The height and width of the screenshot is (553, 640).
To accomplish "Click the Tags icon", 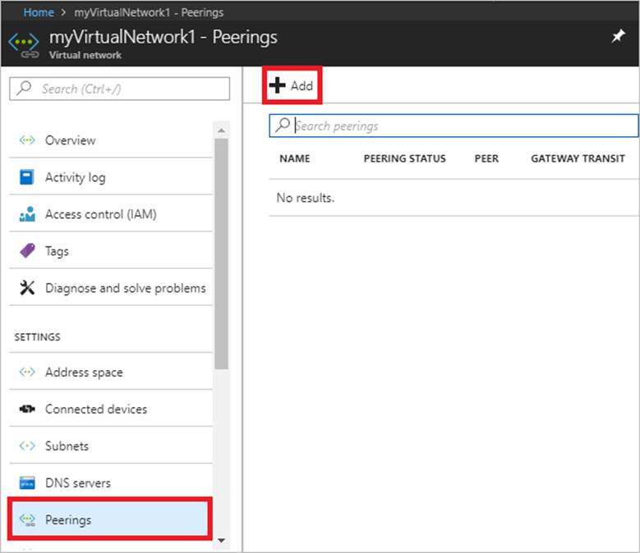I will [x=27, y=252].
